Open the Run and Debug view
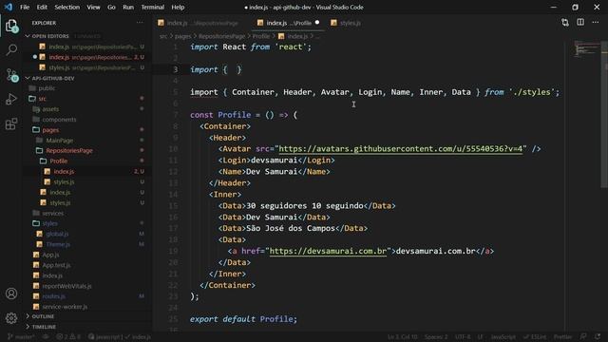The image size is (608, 342). coord(11,99)
